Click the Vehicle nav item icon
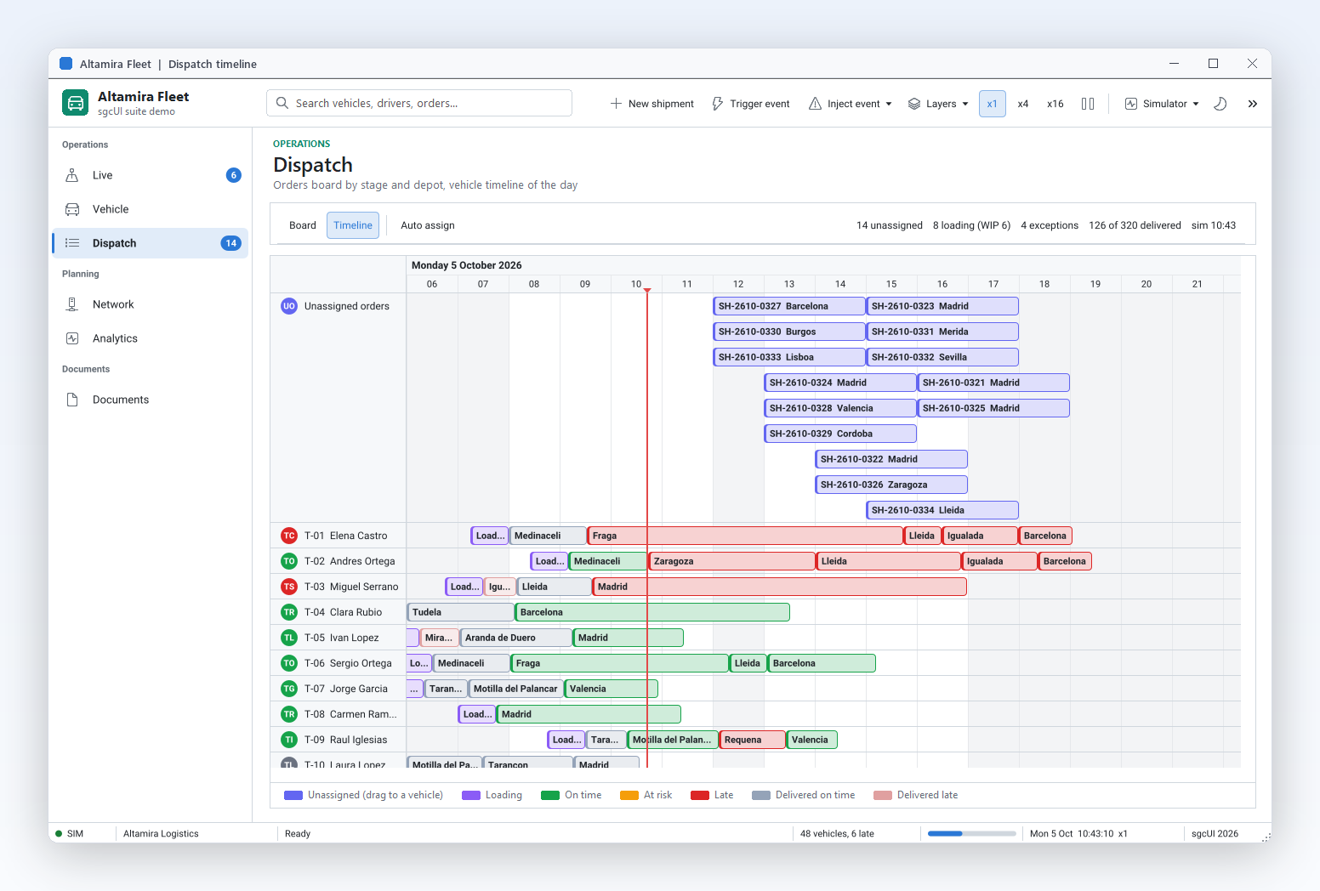1320x891 pixels. click(x=72, y=209)
